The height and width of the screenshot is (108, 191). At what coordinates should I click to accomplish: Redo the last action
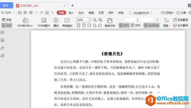point(41,13)
